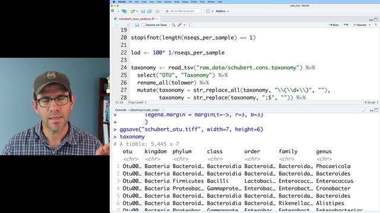Click the Run button
Viewport: 380px width, 213px height.
334,25
